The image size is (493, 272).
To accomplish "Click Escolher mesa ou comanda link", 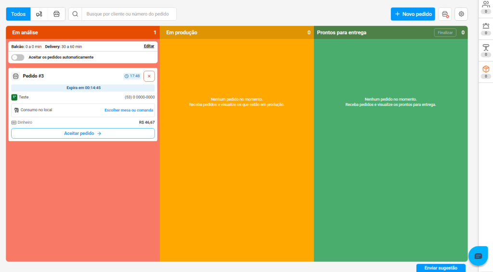I will point(129,110).
